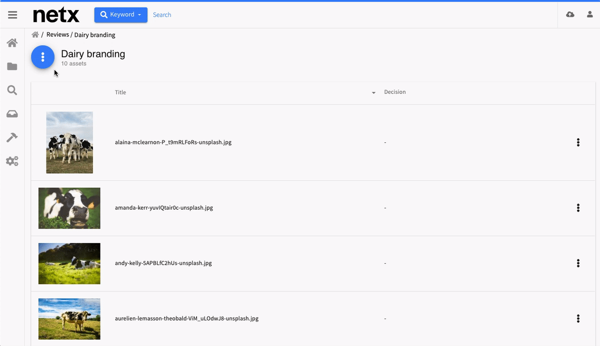Open actions menu for amanda-kerr asset
The height and width of the screenshot is (346, 600).
[578, 208]
